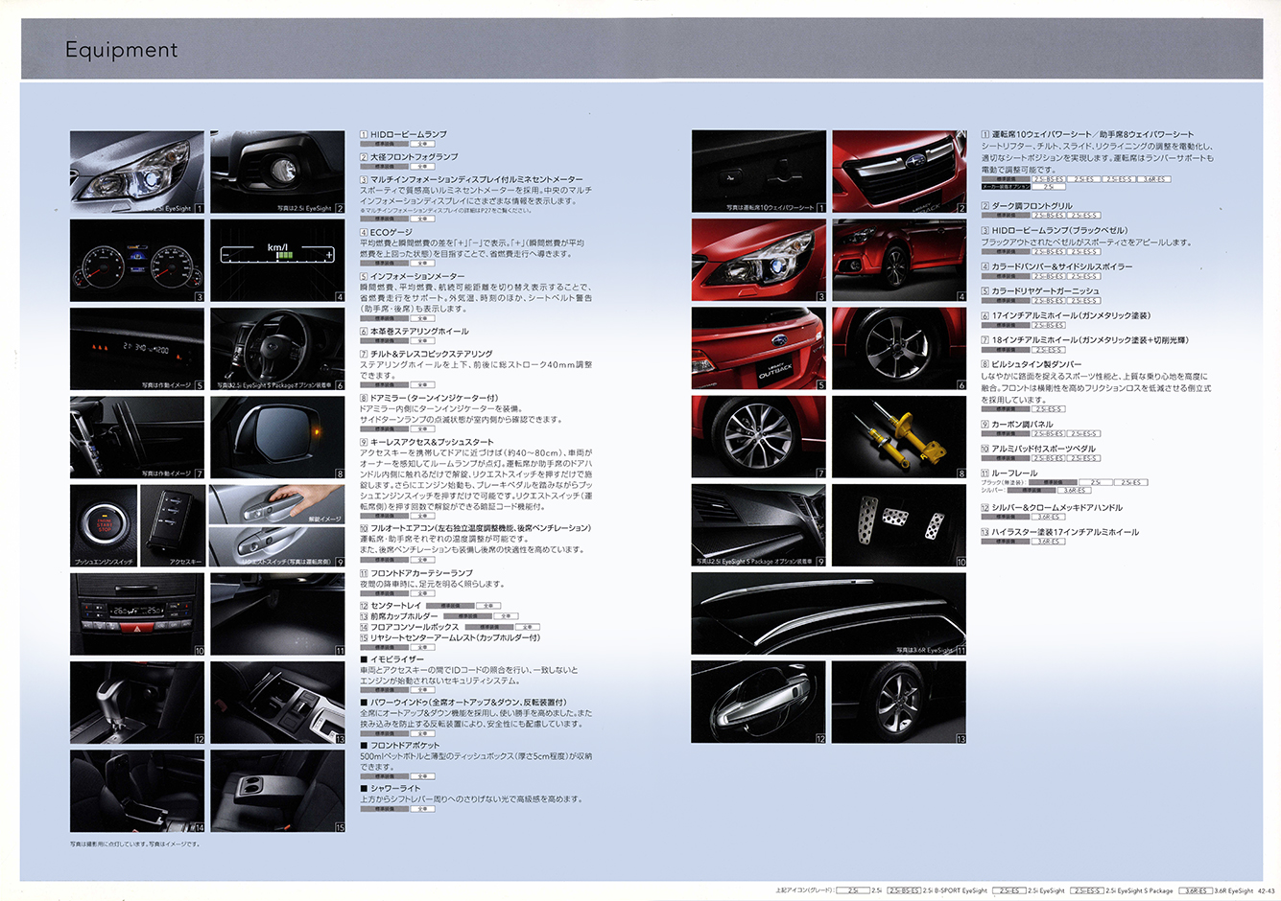Click the page number '42·43'
The image size is (1281, 901).
1266,891
